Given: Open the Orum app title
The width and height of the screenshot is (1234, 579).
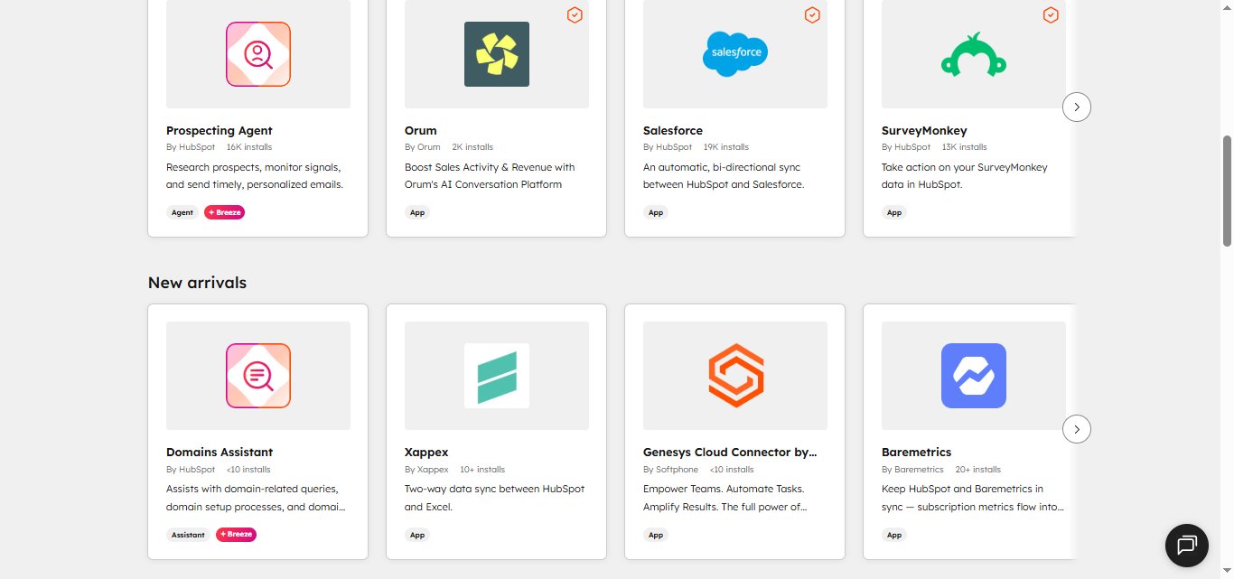Looking at the screenshot, I should pyautogui.click(x=421, y=131).
